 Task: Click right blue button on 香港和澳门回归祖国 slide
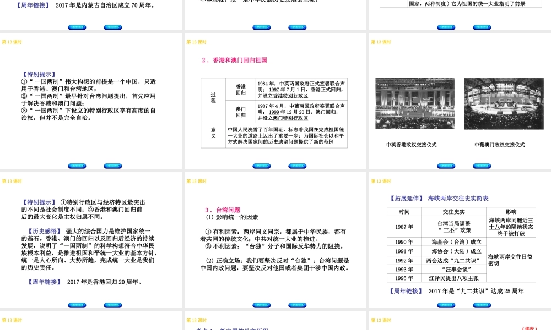point(298,166)
